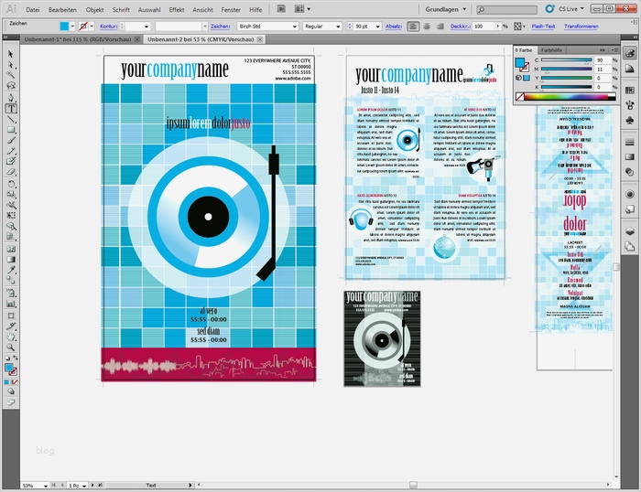Screen dimensions: 641x492
Task: Open the Regular font style dropdown
Action: point(338,27)
